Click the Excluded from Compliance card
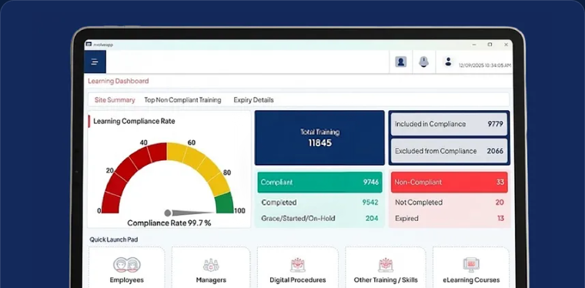Viewport: 585px width, 288px height. point(449,151)
